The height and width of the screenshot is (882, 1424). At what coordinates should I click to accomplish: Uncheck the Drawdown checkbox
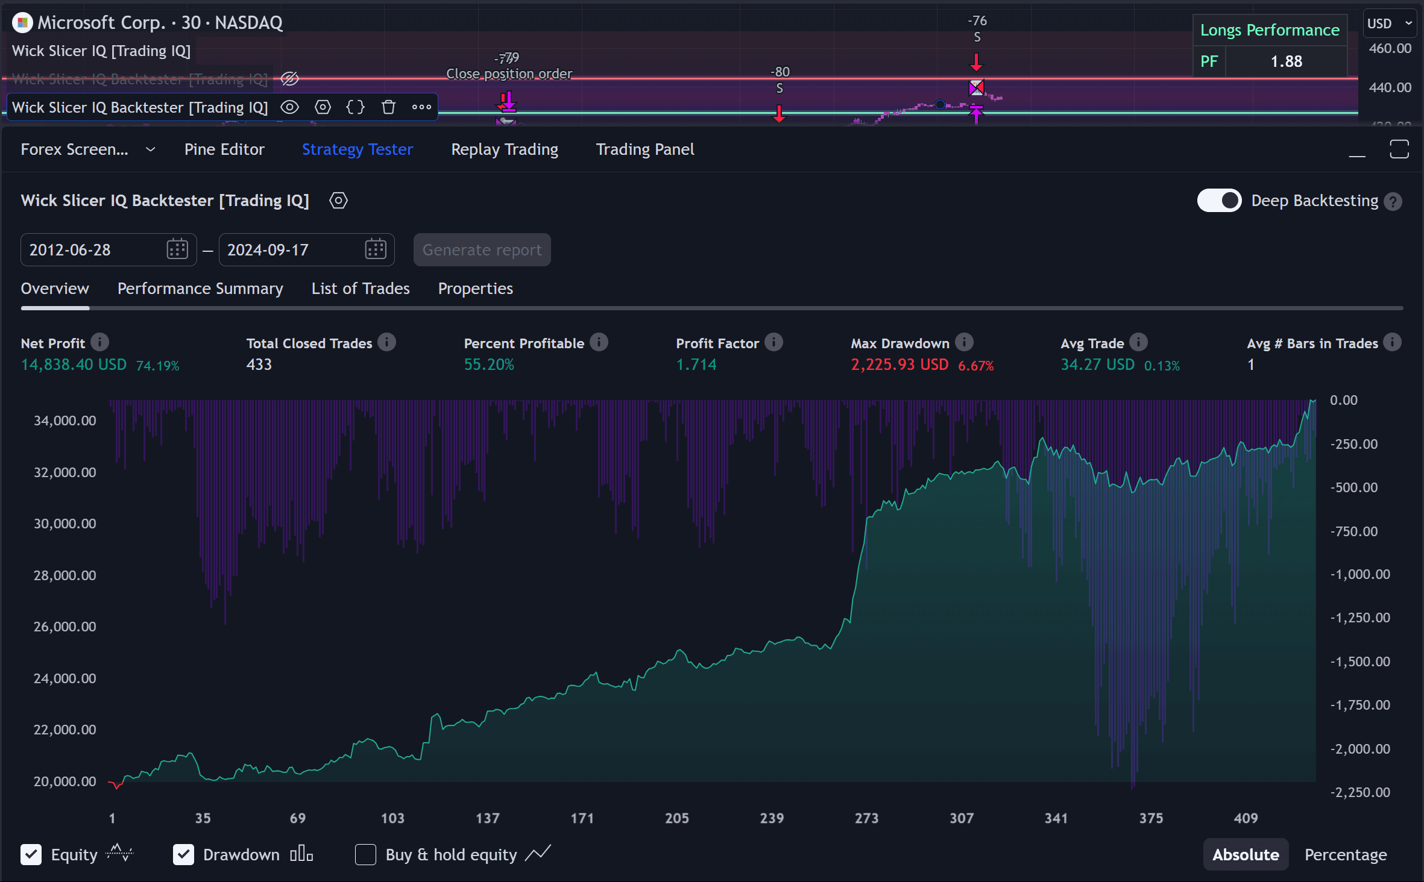pyautogui.click(x=183, y=854)
